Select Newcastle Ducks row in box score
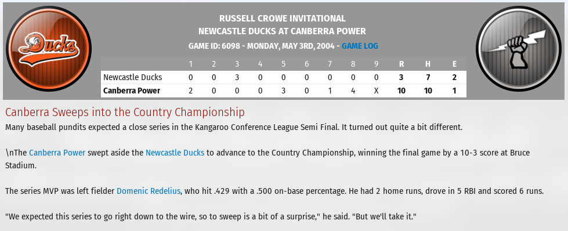Viewport: 568px width, 231px height. [x=283, y=77]
